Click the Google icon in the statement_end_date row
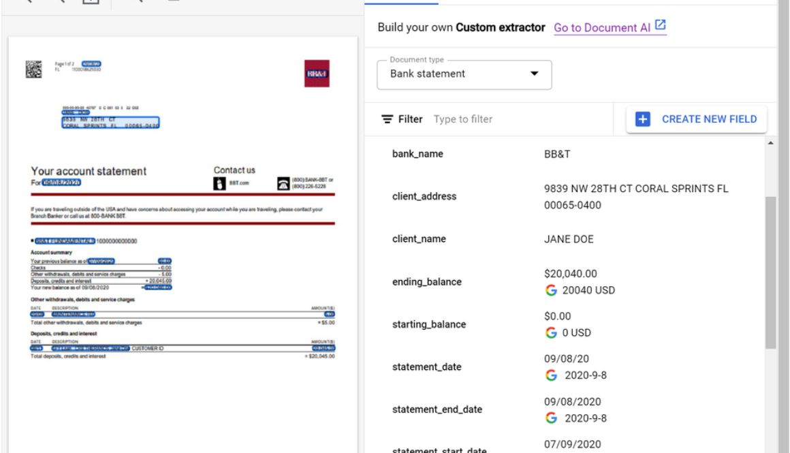The image size is (790, 453). pos(551,418)
